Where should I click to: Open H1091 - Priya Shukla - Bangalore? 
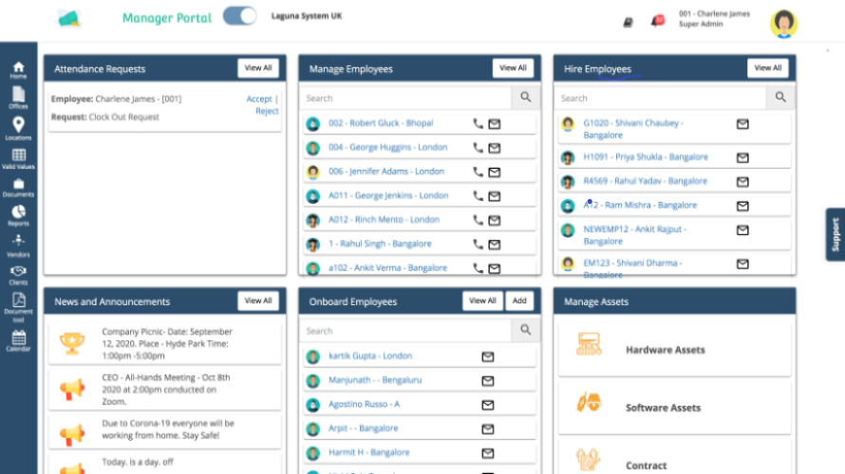[646, 157]
